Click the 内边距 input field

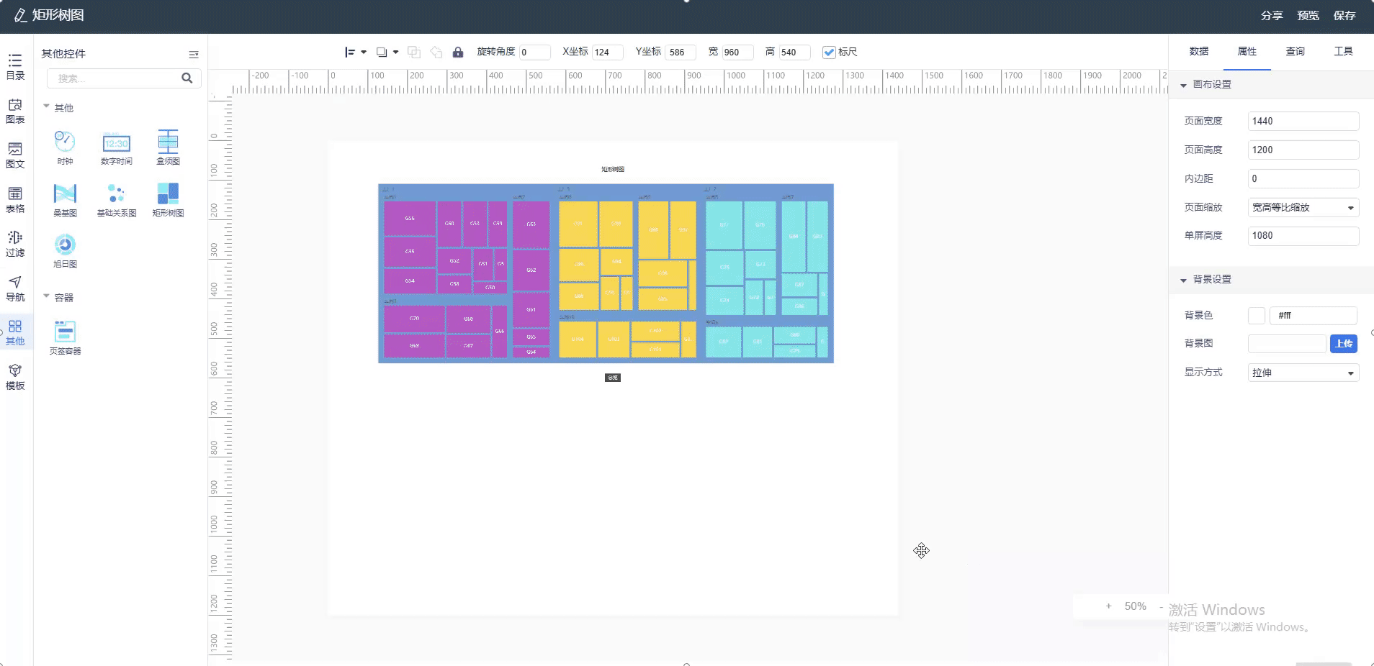click(1303, 178)
